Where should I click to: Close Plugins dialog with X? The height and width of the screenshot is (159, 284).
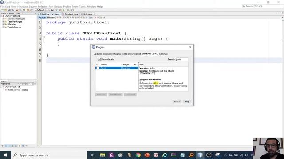189,47
